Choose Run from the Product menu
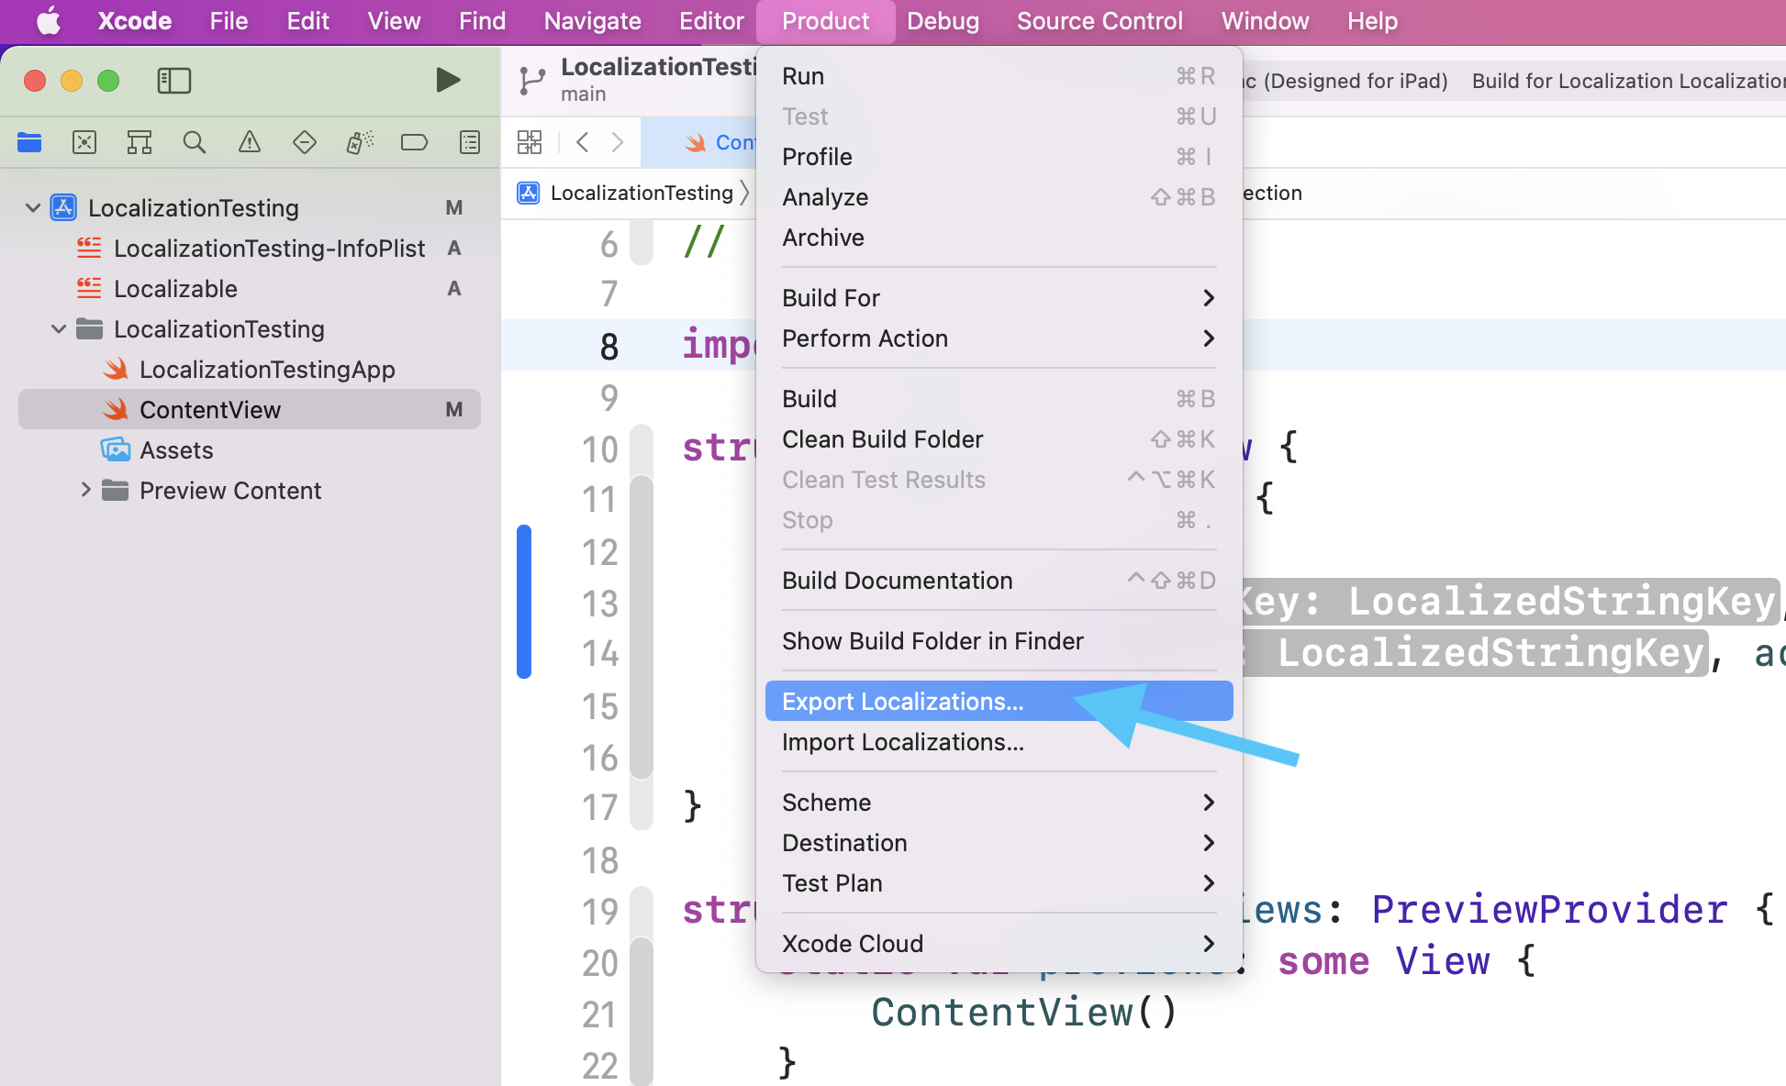This screenshot has width=1786, height=1086. click(999, 76)
